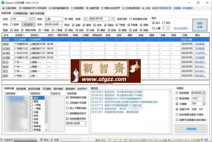This screenshot has height=142, width=212.
Task: Open 分流抢票官网 home icon
Action: tap(123, 8)
